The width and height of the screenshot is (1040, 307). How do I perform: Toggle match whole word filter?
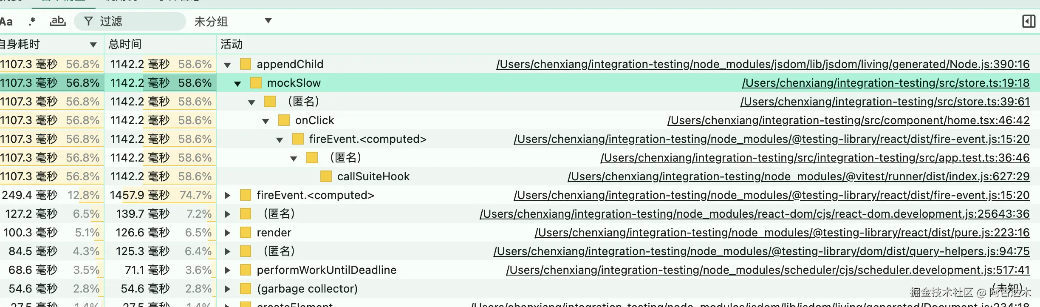(x=58, y=21)
